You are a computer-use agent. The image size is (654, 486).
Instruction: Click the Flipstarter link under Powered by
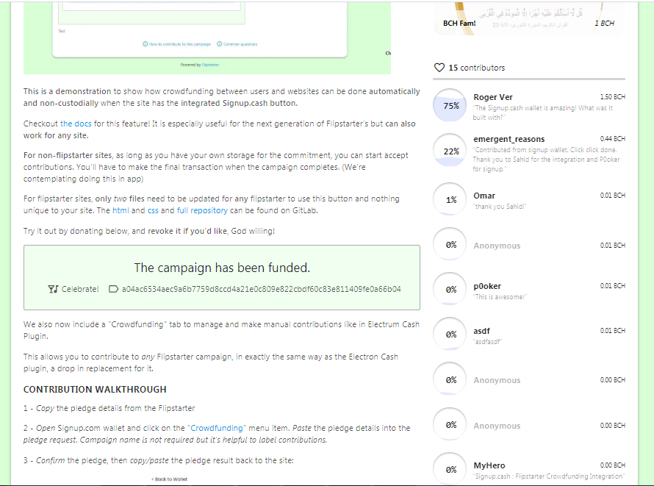(x=210, y=65)
